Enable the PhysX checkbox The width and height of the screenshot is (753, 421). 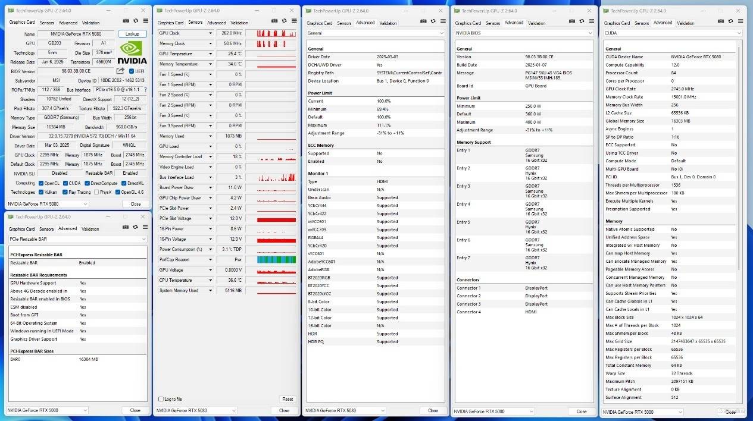coord(95,192)
